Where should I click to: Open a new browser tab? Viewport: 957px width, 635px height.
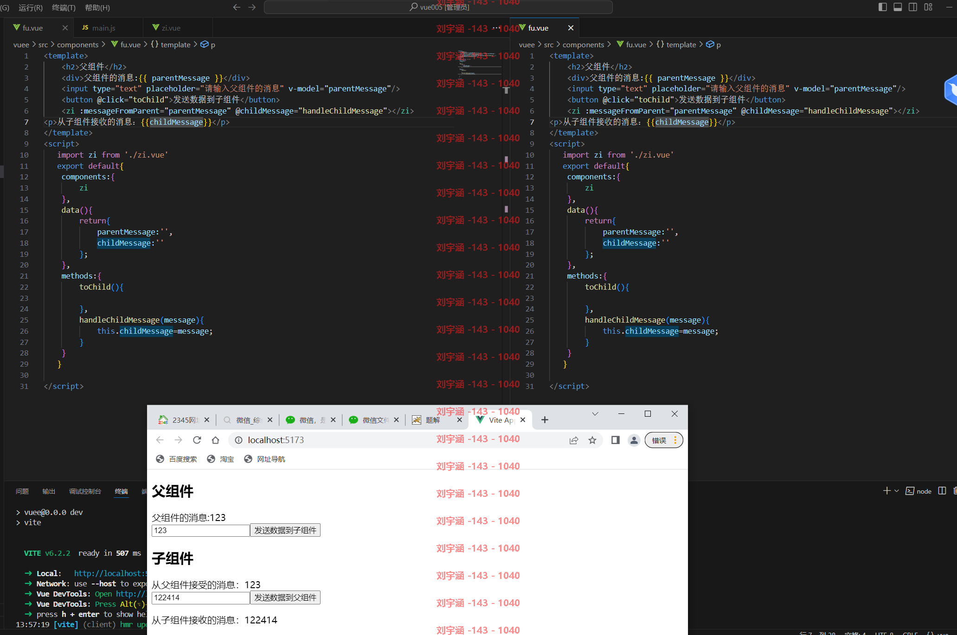545,420
